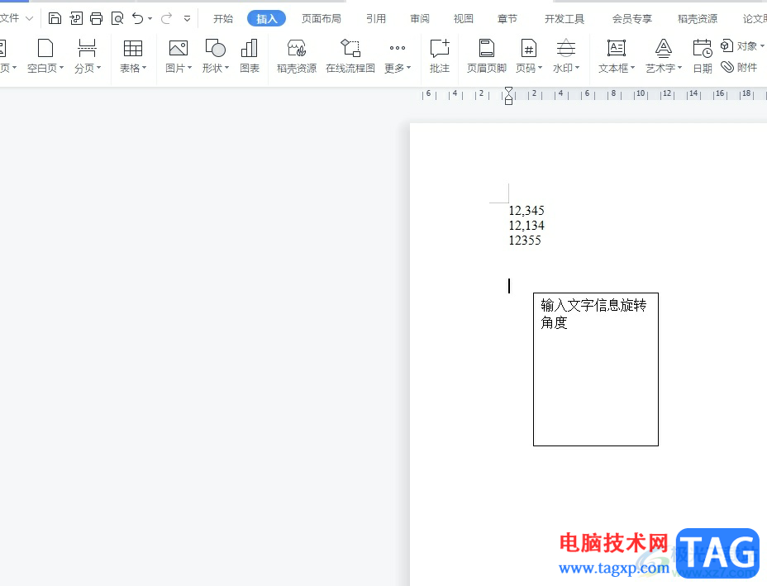767x586 pixels.
Task: Insert date with 日期 icon
Action: [703, 49]
